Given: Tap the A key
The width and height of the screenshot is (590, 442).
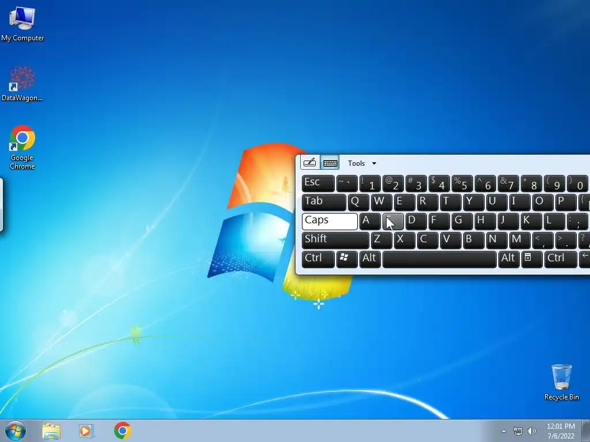Looking at the screenshot, I should [370, 222].
